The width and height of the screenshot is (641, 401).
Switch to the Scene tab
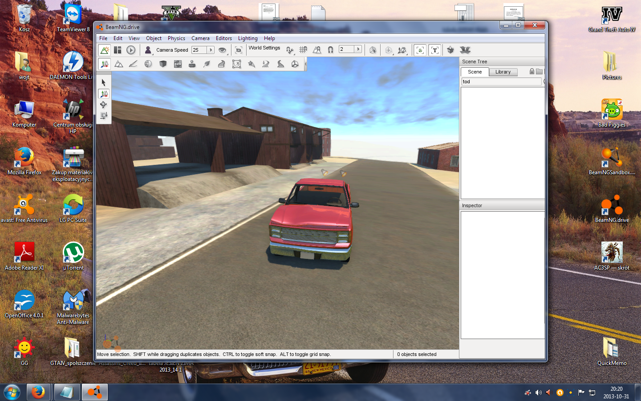[475, 72]
